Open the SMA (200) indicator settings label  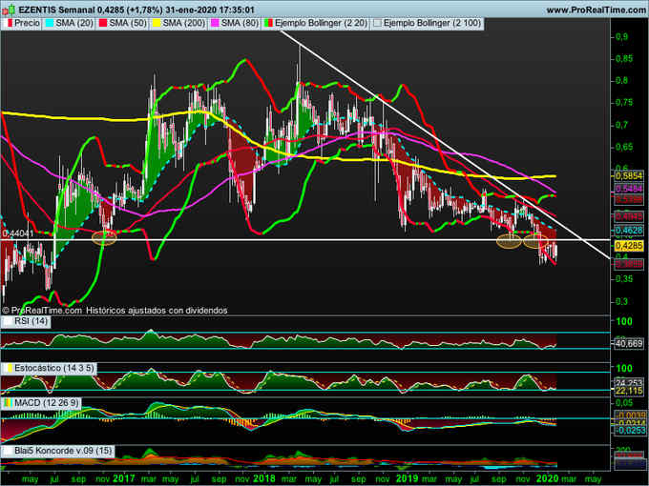tap(184, 23)
